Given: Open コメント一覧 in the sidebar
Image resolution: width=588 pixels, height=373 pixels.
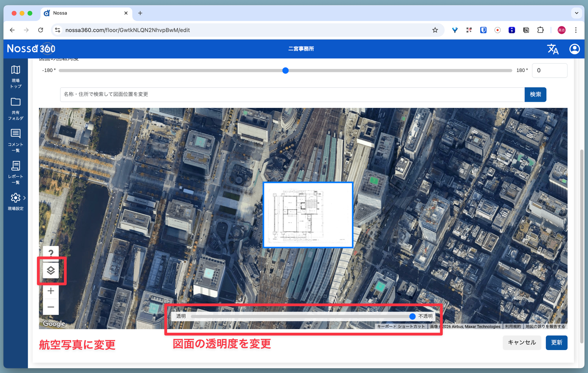Looking at the screenshot, I should tap(16, 141).
